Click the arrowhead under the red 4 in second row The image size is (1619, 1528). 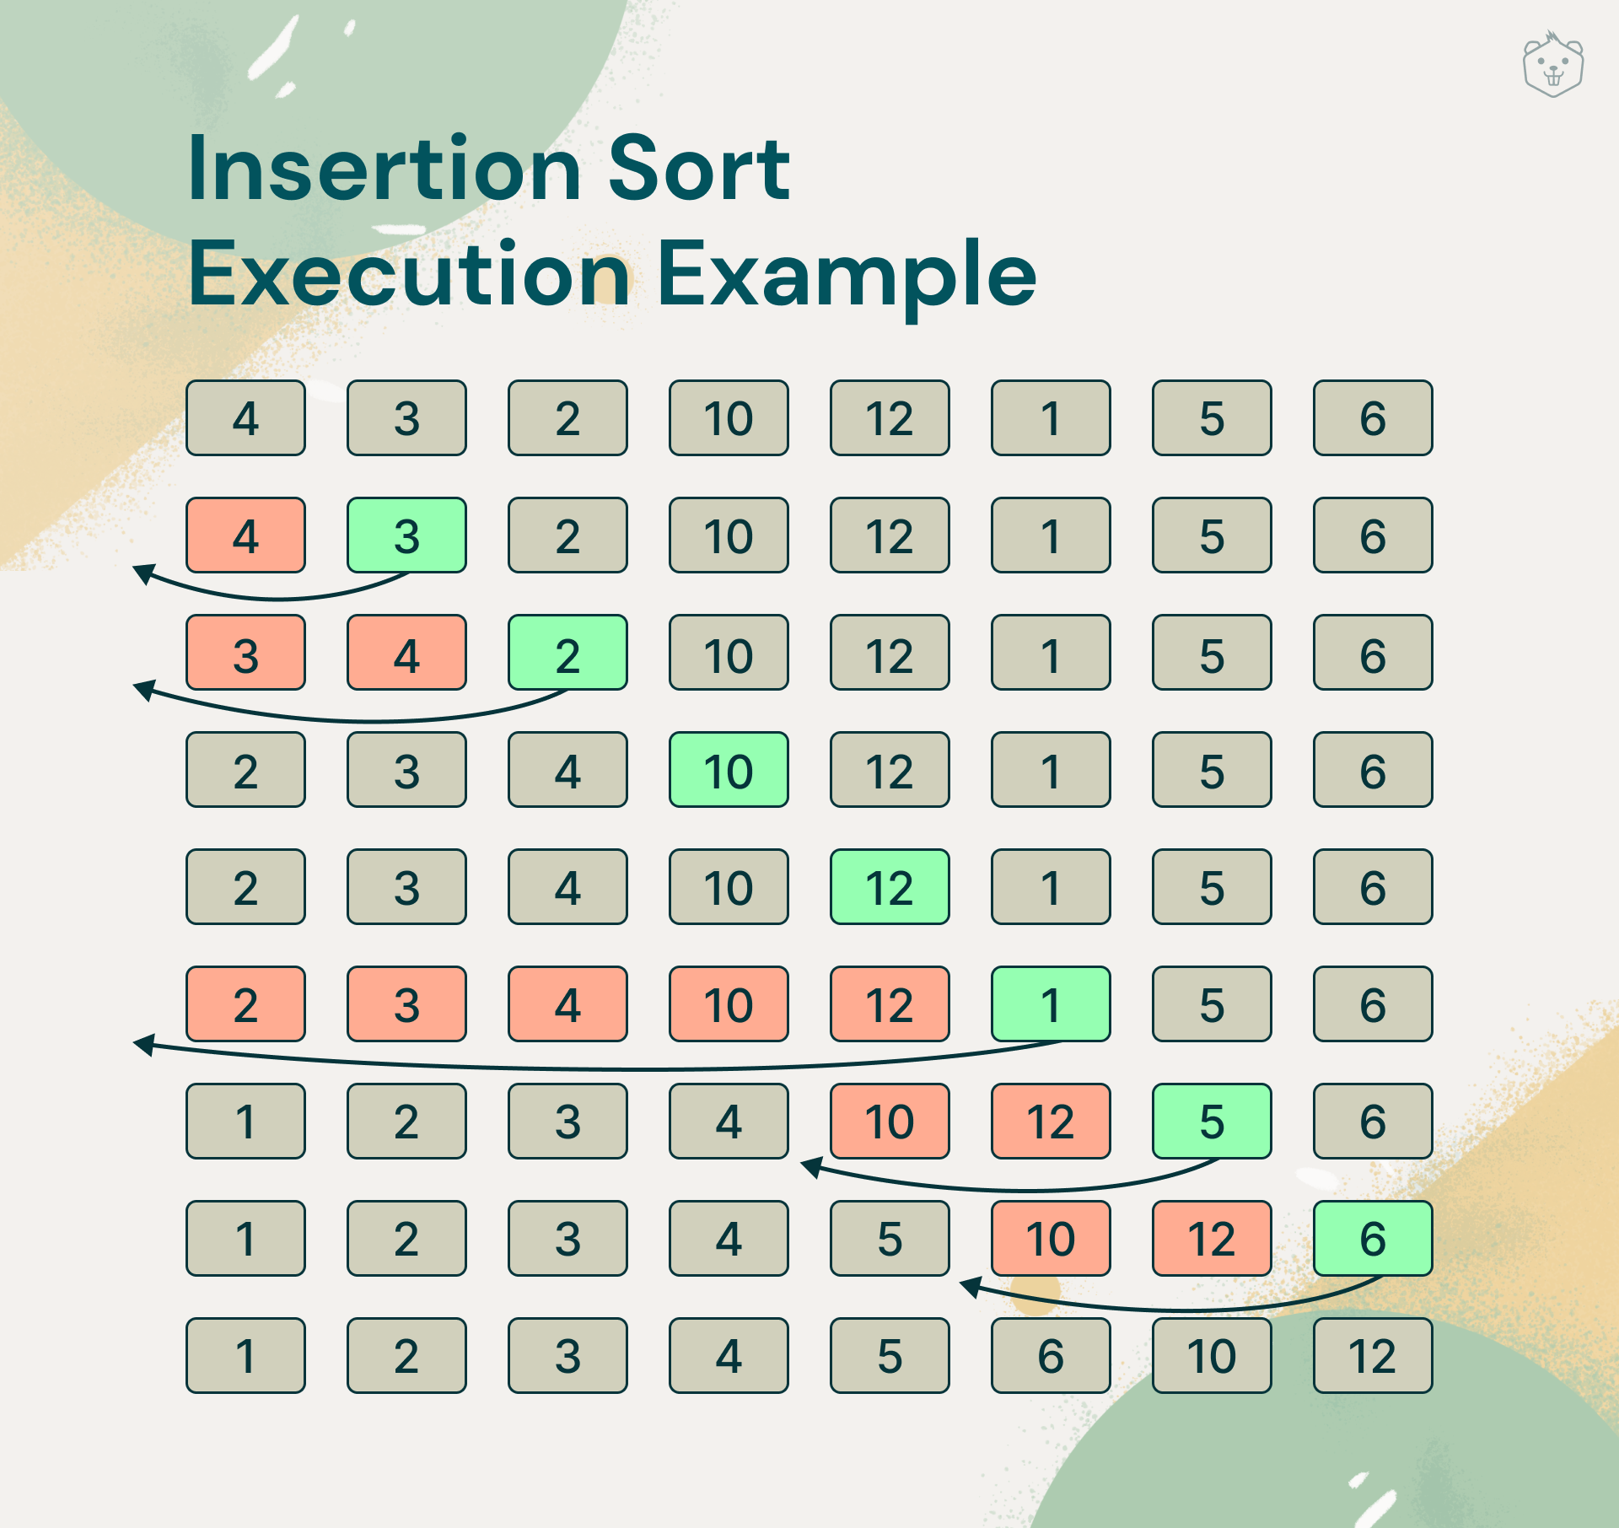click(143, 573)
